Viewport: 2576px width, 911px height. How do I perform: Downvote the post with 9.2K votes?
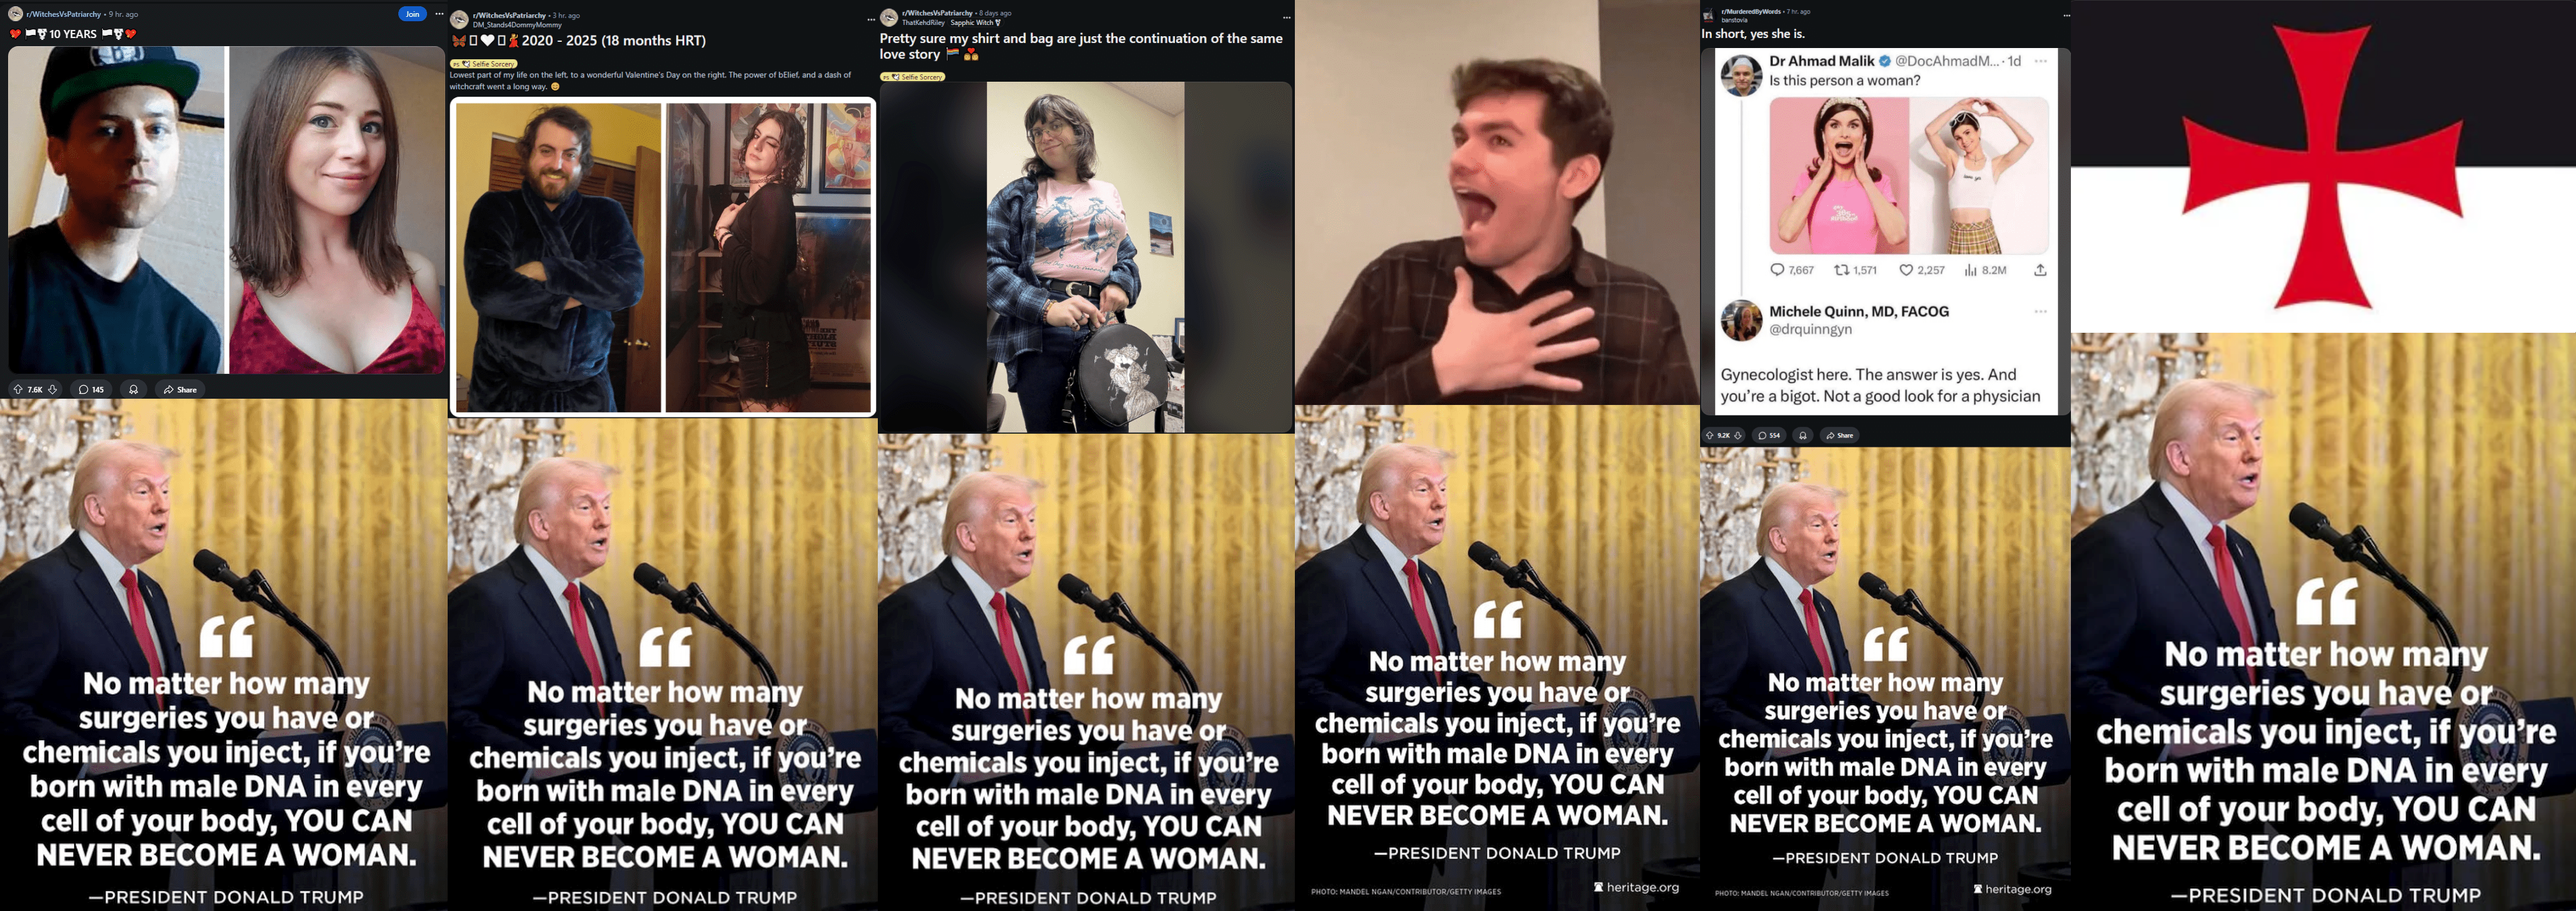point(1738,436)
